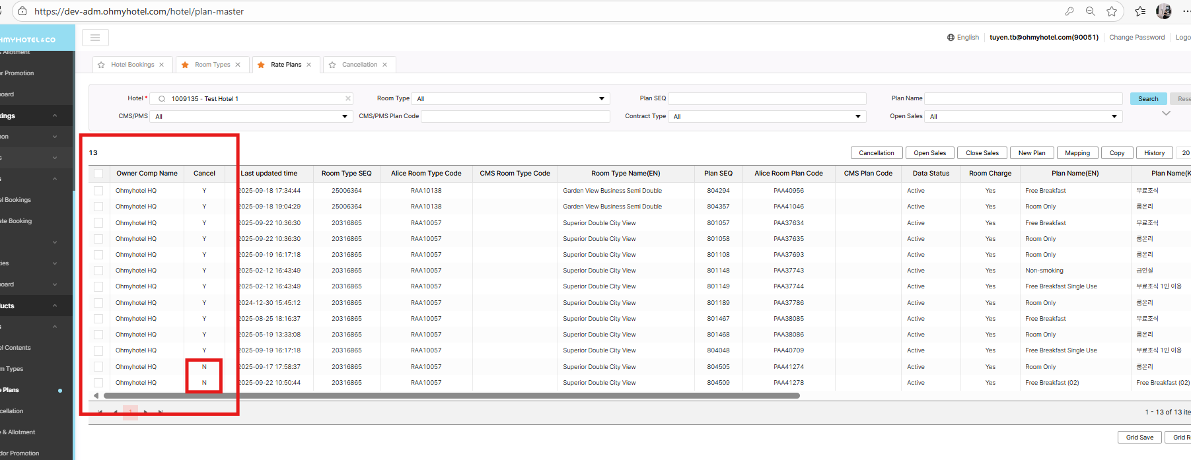The width and height of the screenshot is (1191, 460).
Task: Switch to the Hotel Bookings tab
Action: [132, 65]
